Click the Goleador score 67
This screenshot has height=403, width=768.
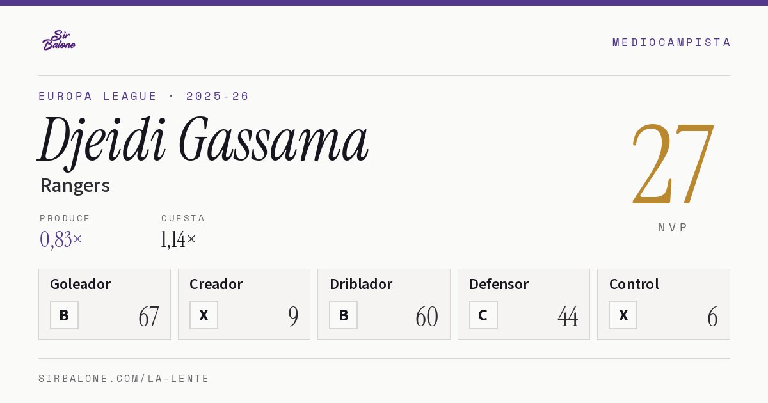(148, 317)
